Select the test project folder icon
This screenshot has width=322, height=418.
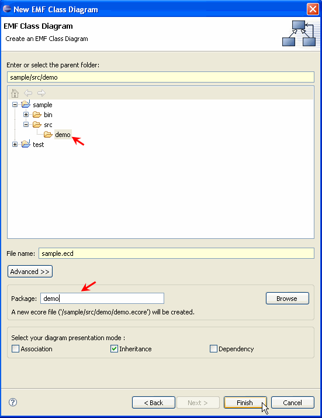point(26,143)
